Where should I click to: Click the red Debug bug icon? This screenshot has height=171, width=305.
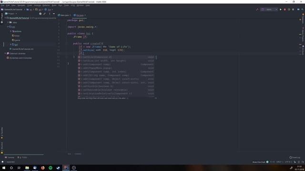(285, 9)
